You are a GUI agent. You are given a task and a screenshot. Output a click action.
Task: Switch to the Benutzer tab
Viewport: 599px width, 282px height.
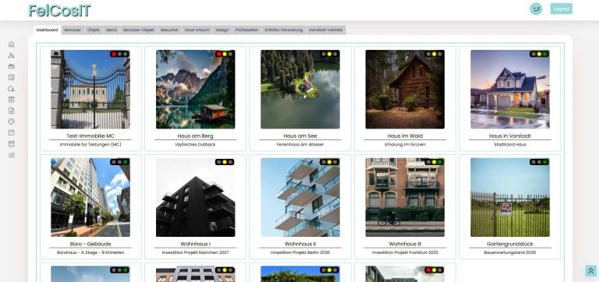click(73, 30)
